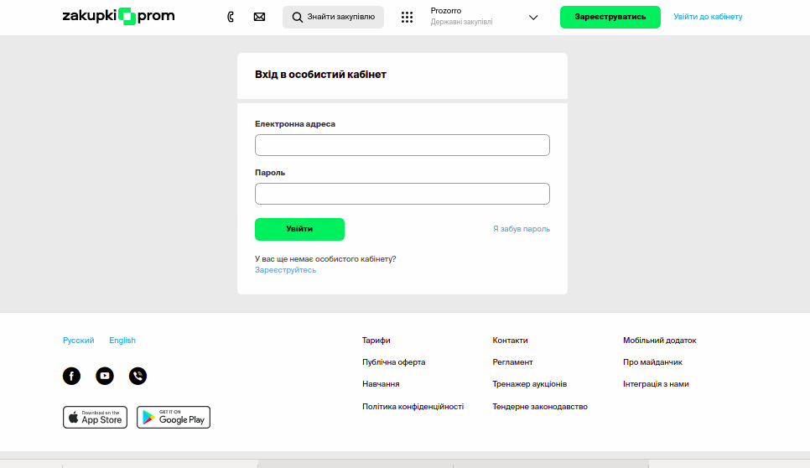Follow the 'Зареєструйтесь' link below form

pos(285,270)
